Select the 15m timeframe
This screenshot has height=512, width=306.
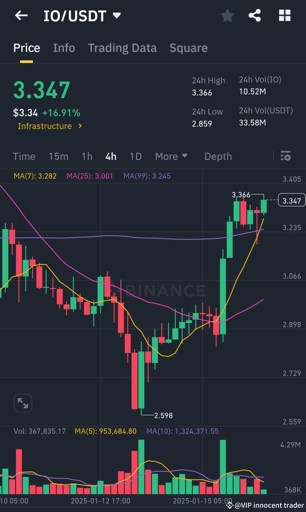pos(58,156)
